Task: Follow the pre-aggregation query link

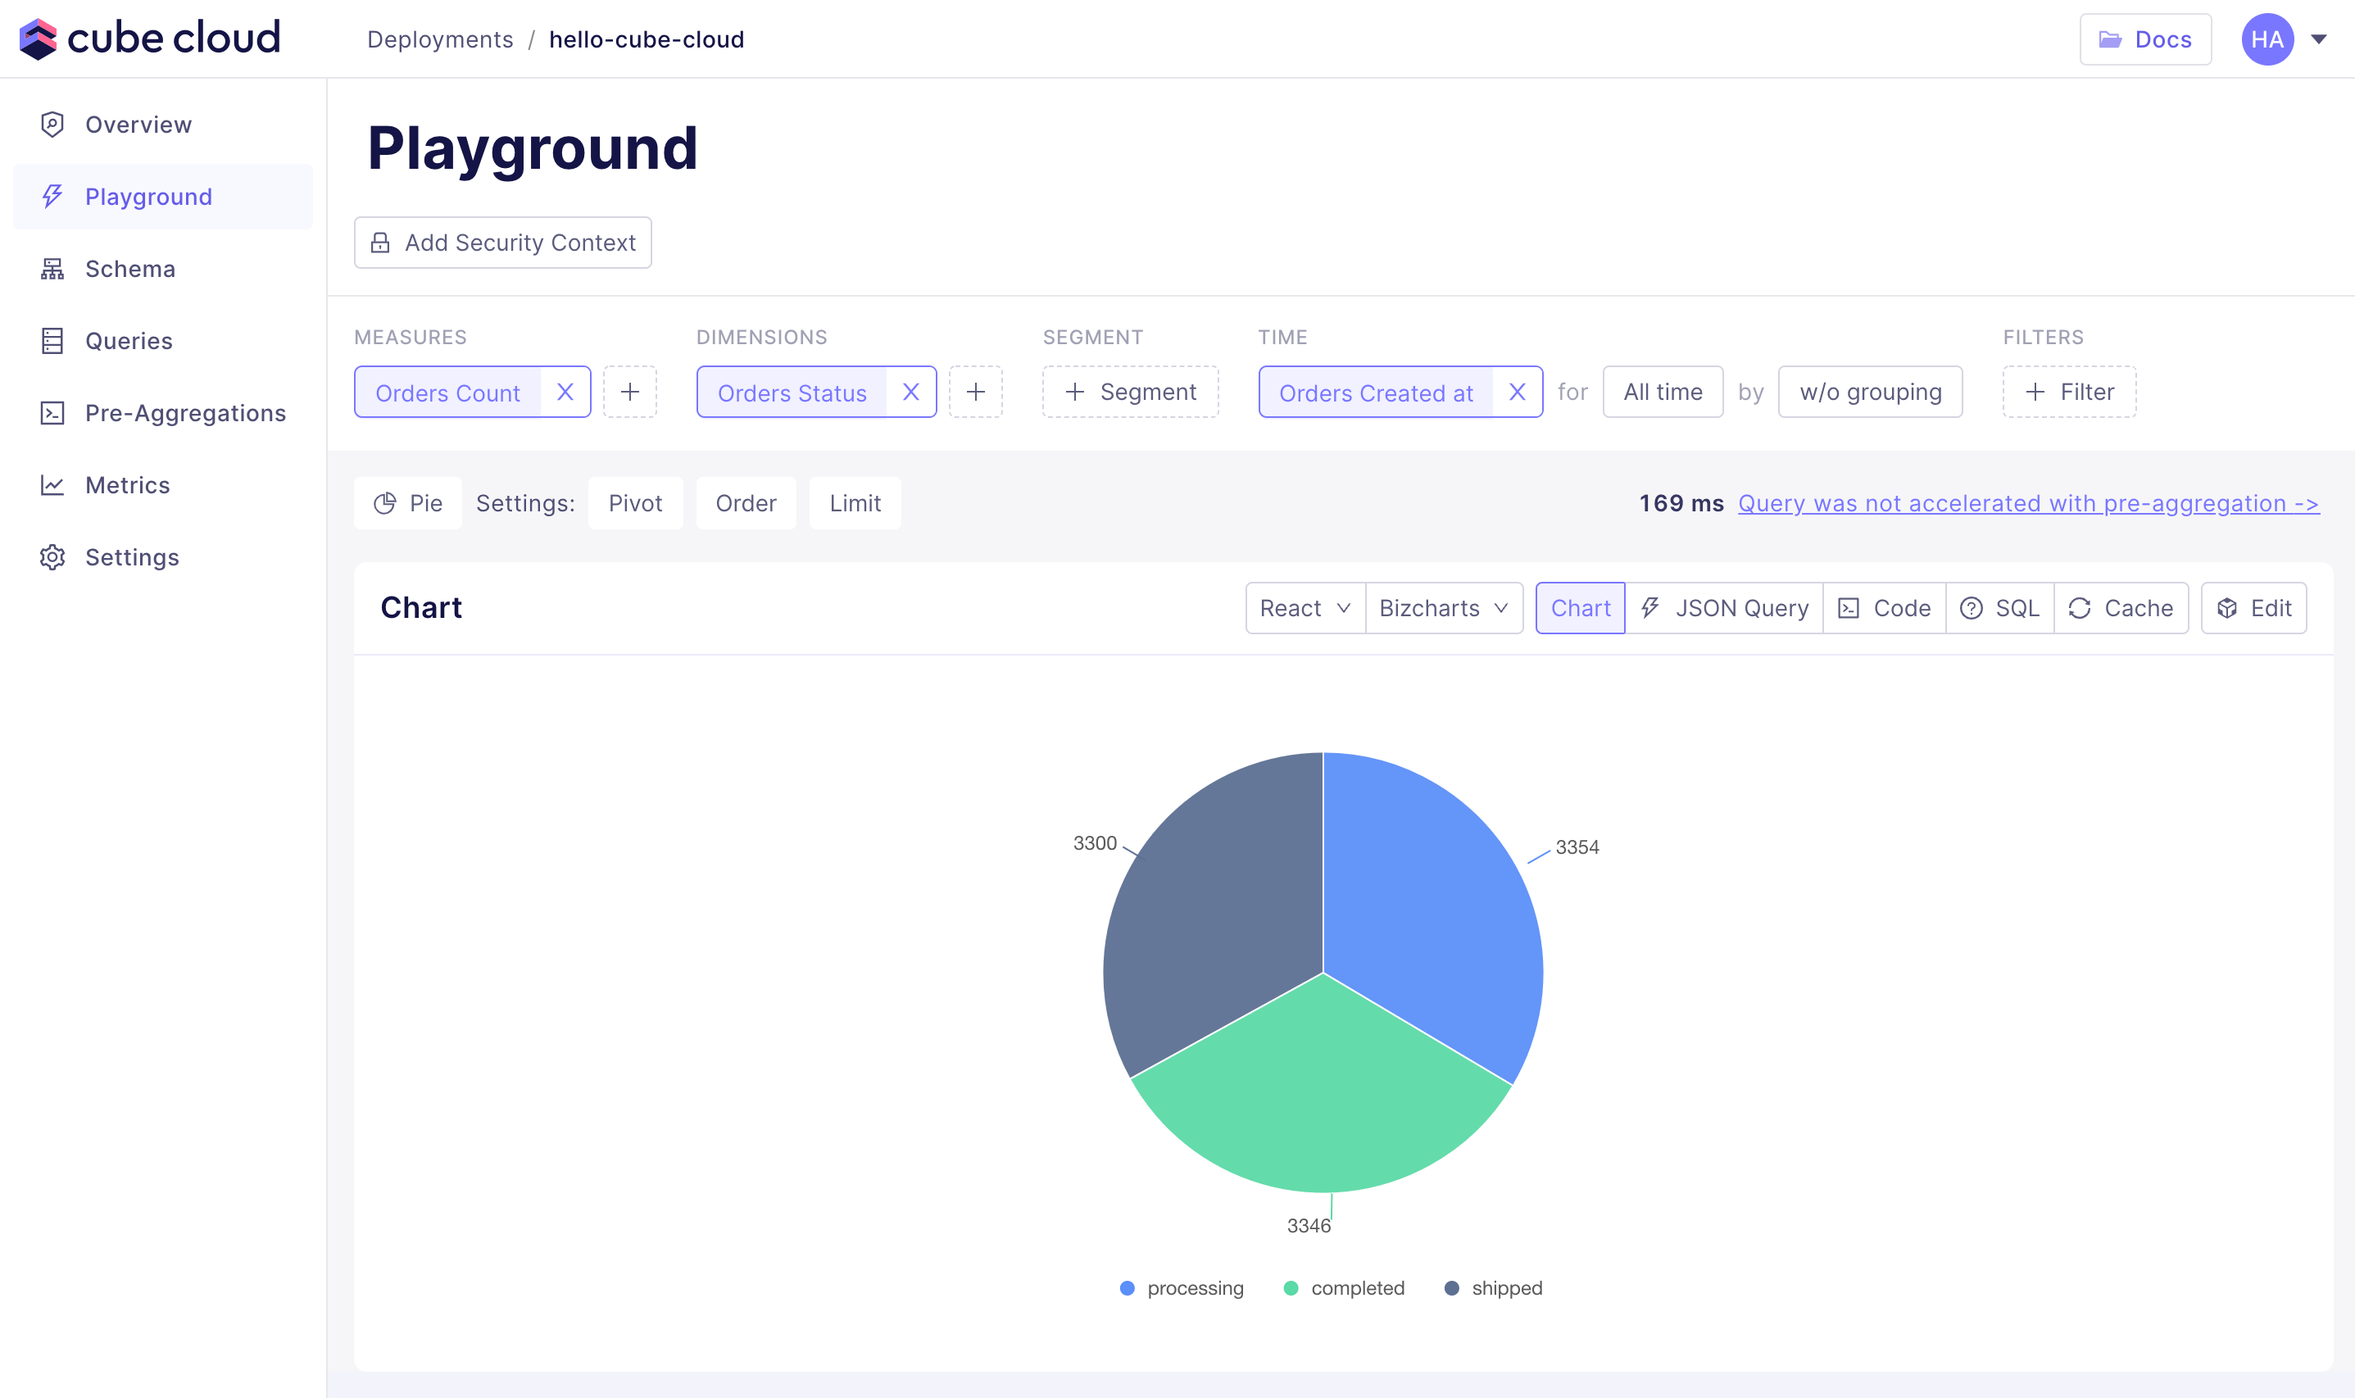Action: [2028, 503]
